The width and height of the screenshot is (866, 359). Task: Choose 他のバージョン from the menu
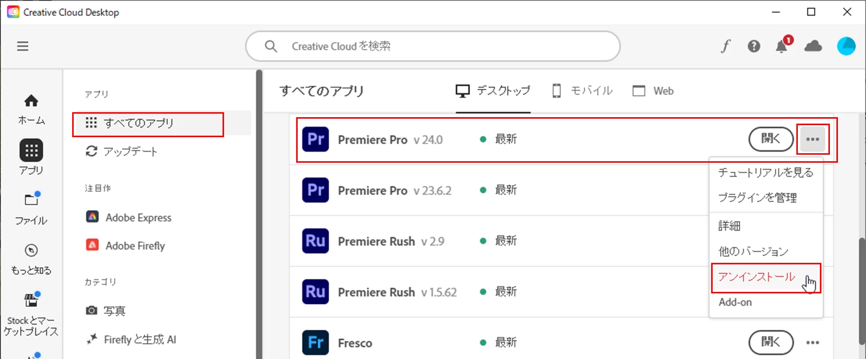(766, 251)
